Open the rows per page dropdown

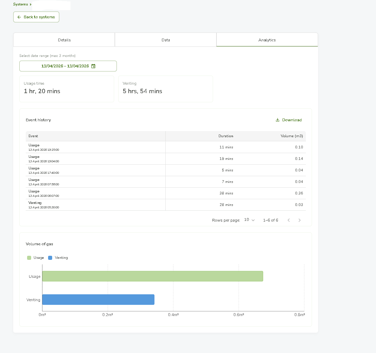[x=249, y=220]
